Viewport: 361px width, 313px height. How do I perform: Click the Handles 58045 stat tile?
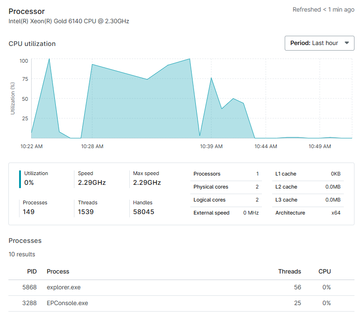click(143, 208)
